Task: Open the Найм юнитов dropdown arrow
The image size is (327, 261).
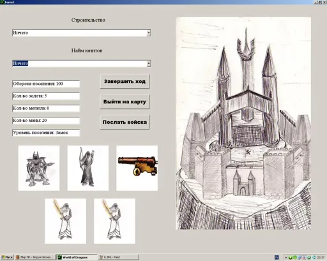Action: (x=149, y=63)
